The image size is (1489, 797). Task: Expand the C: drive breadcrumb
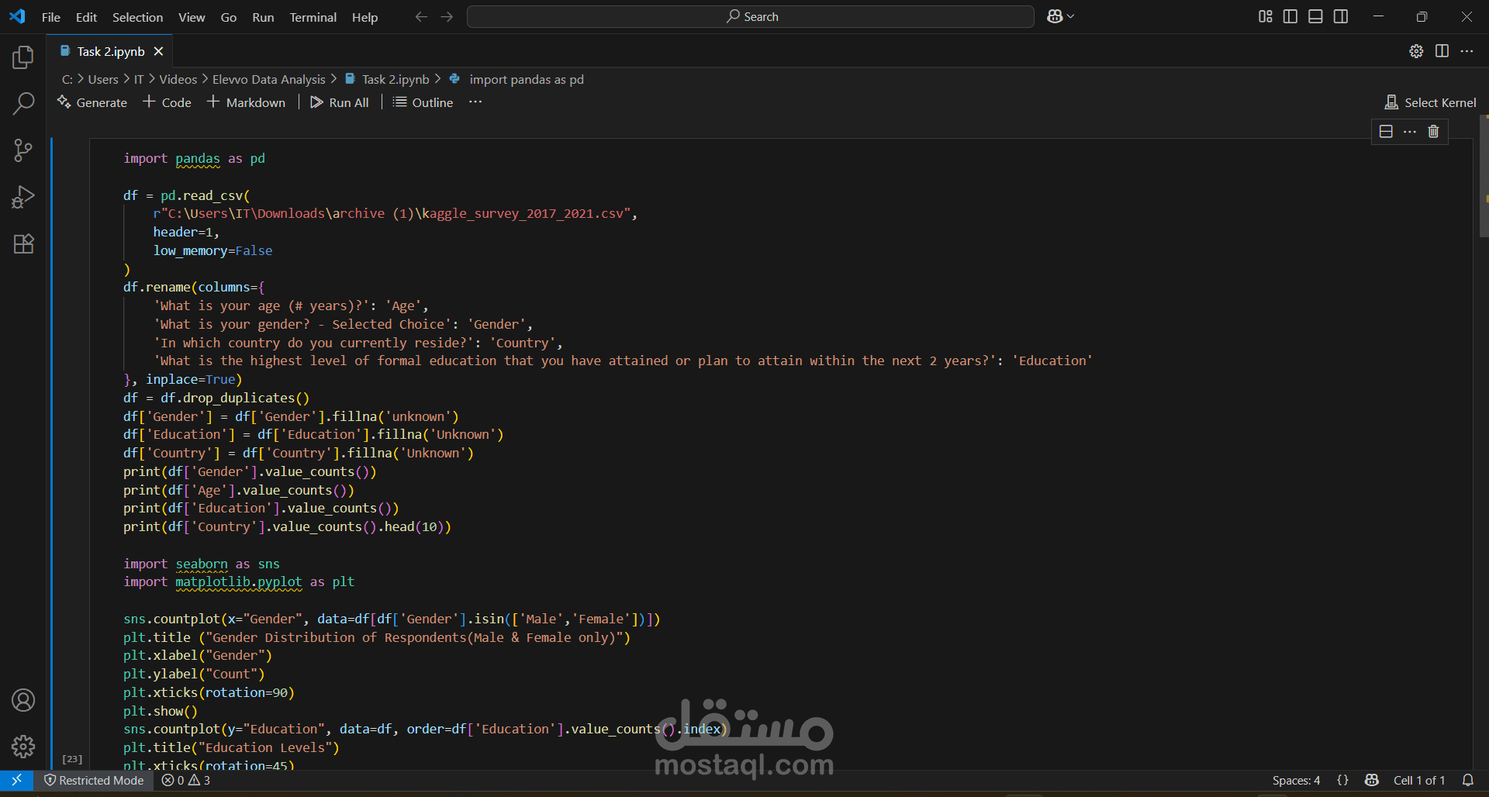click(x=67, y=79)
